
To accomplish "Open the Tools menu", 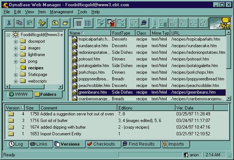I will [x=82, y=12].
